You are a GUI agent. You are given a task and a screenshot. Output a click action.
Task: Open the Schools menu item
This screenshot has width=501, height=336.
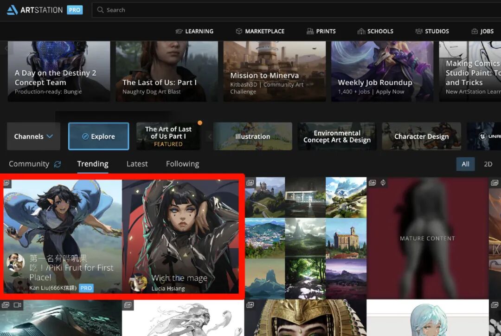click(375, 32)
